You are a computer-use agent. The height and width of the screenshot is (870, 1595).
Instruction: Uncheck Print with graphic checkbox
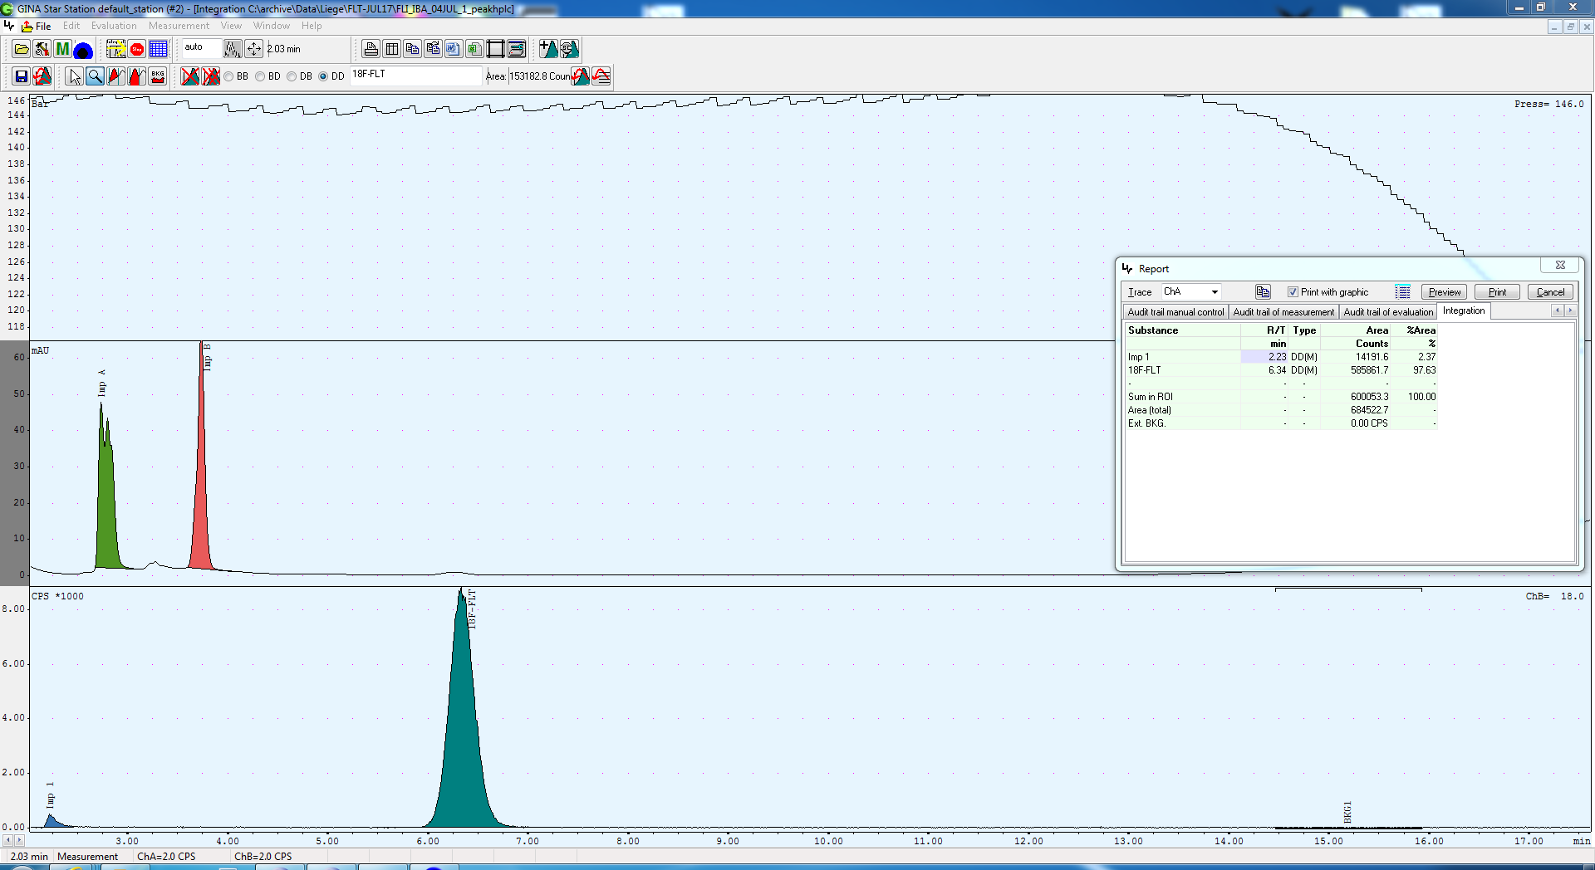pyautogui.click(x=1293, y=291)
